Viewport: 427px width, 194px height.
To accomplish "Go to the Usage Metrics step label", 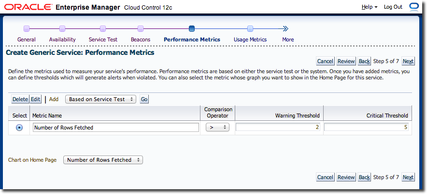I will 250,39.
